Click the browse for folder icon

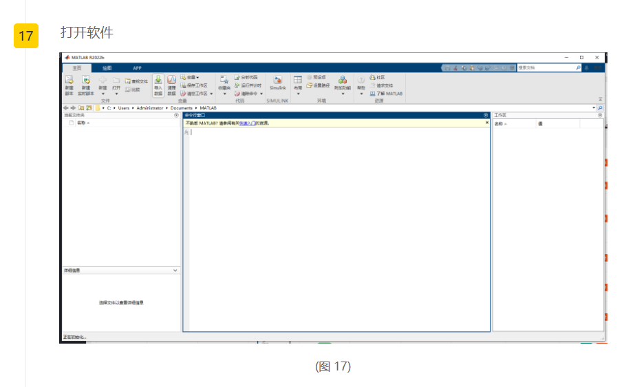pyautogui.click(x=89, y=108)
